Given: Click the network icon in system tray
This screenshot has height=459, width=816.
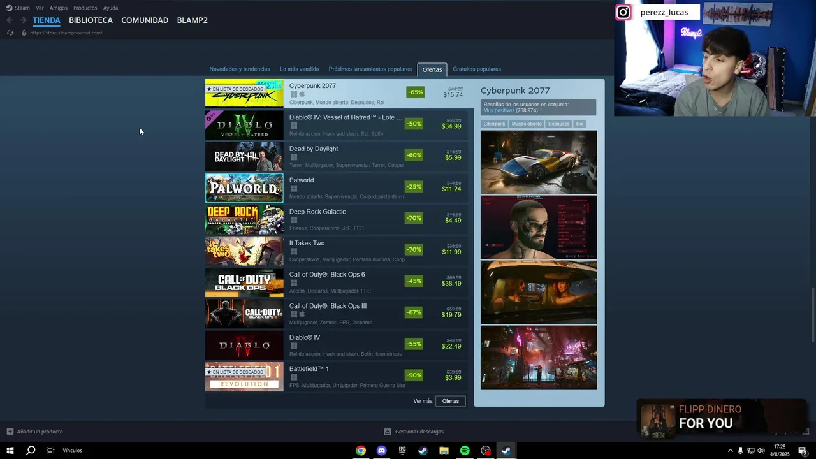Looking at the screenshot, I should [750, 451].
